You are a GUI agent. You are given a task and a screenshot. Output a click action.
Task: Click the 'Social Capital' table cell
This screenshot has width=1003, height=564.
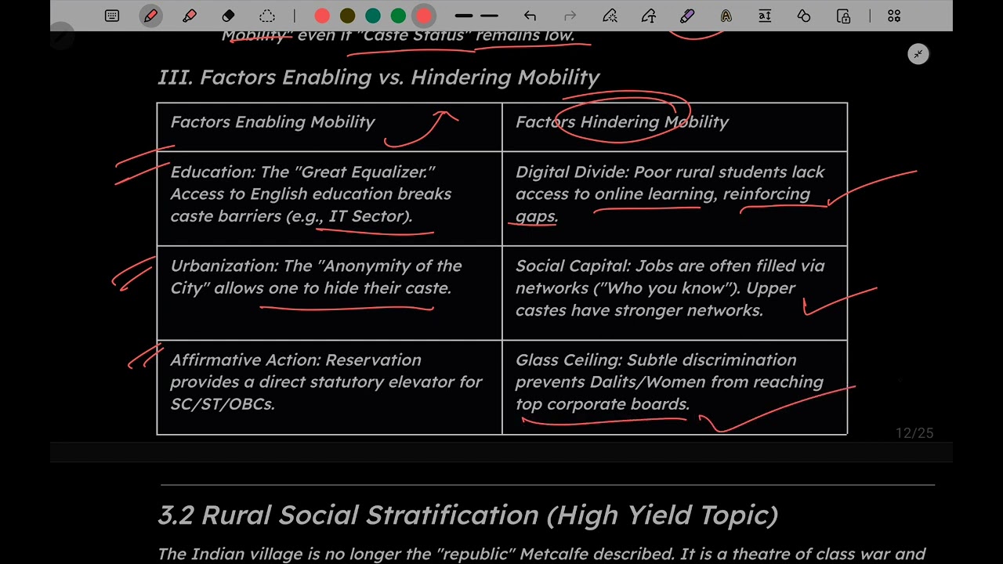[x=675, y=293]
